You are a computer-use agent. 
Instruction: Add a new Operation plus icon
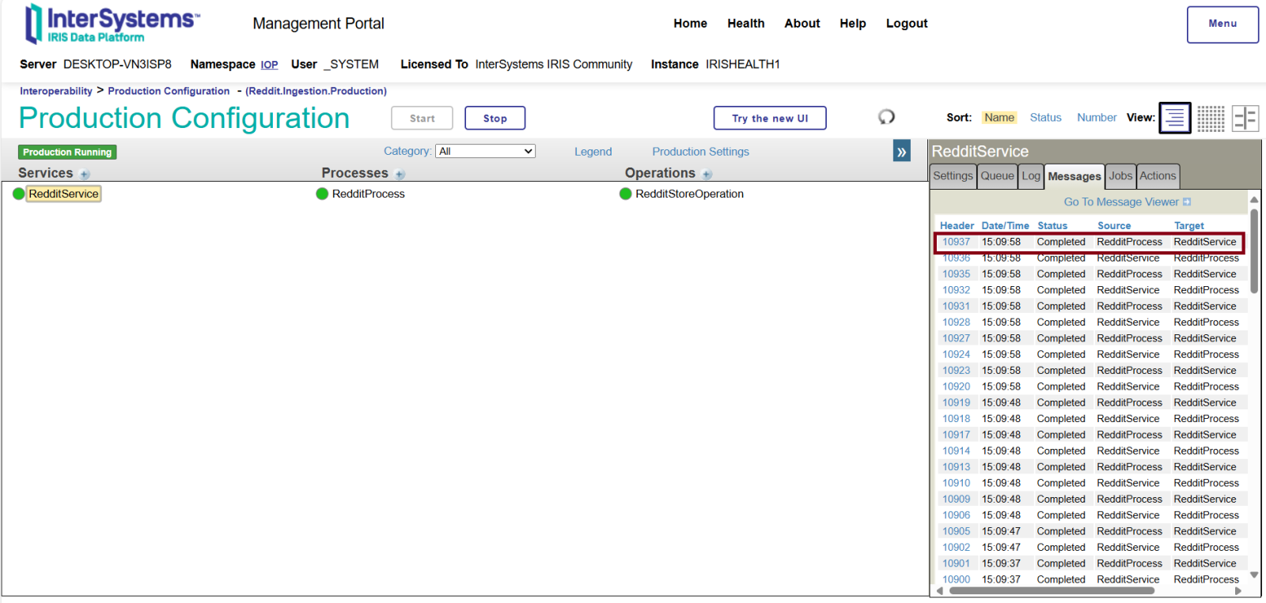707,174
